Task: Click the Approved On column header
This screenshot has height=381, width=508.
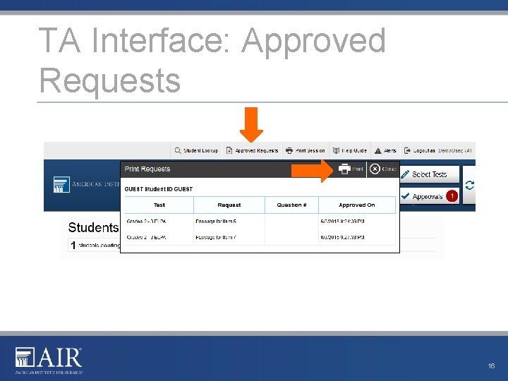Action: point(357,205)
